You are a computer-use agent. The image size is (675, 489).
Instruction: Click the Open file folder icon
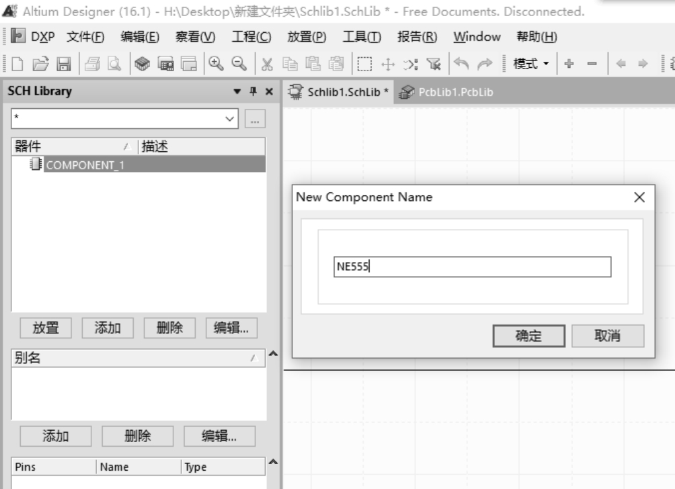40,64
